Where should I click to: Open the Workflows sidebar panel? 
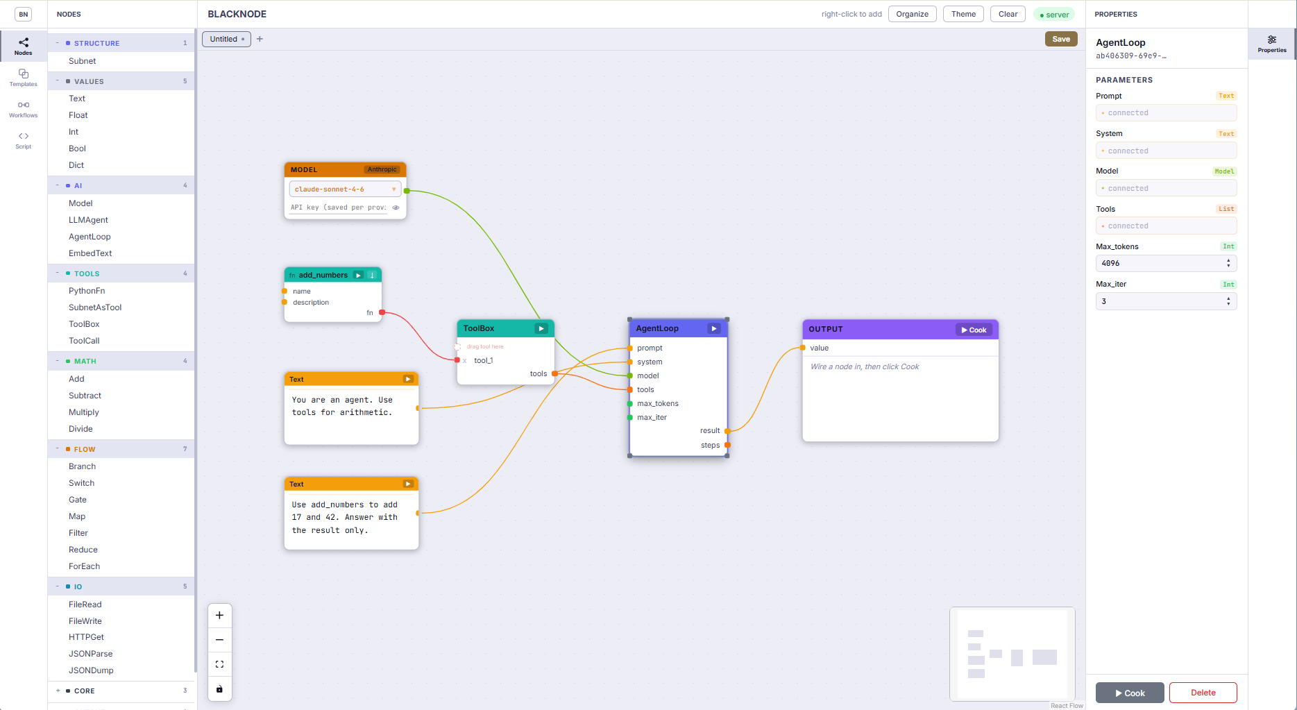tap(23, 109)
